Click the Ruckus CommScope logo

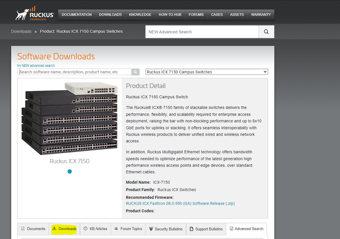click(x=35, y=14)
